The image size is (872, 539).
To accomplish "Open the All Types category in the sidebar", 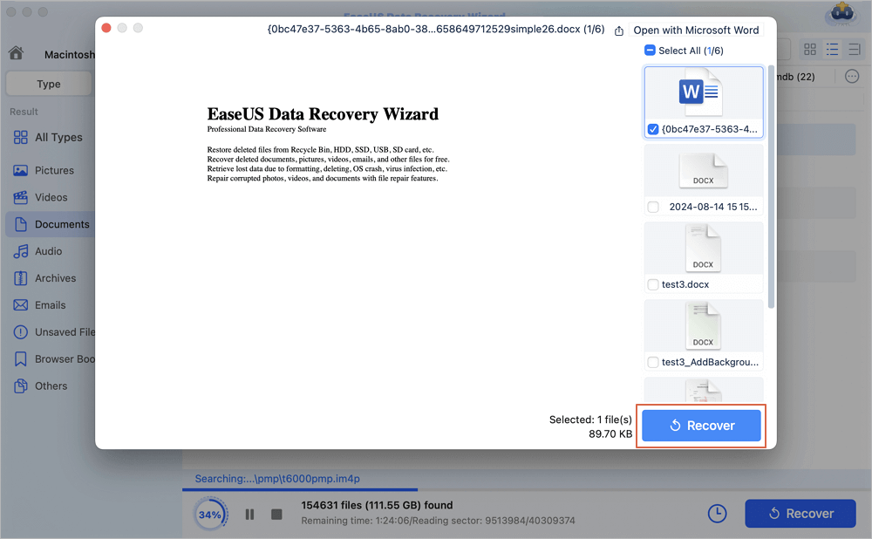I will 48,138.
